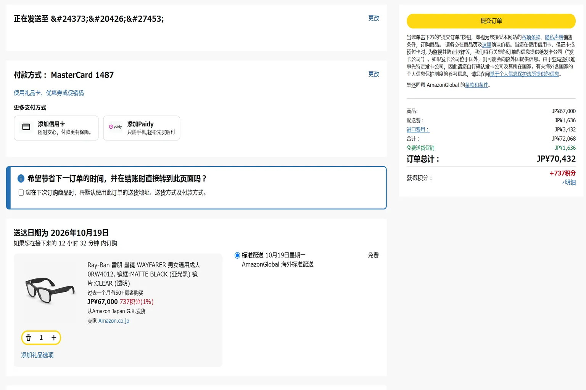The width and height of the screenshot is (586, 390).
Task: Select the 添加Paidy payment option
Action: [x=142, y=128]
